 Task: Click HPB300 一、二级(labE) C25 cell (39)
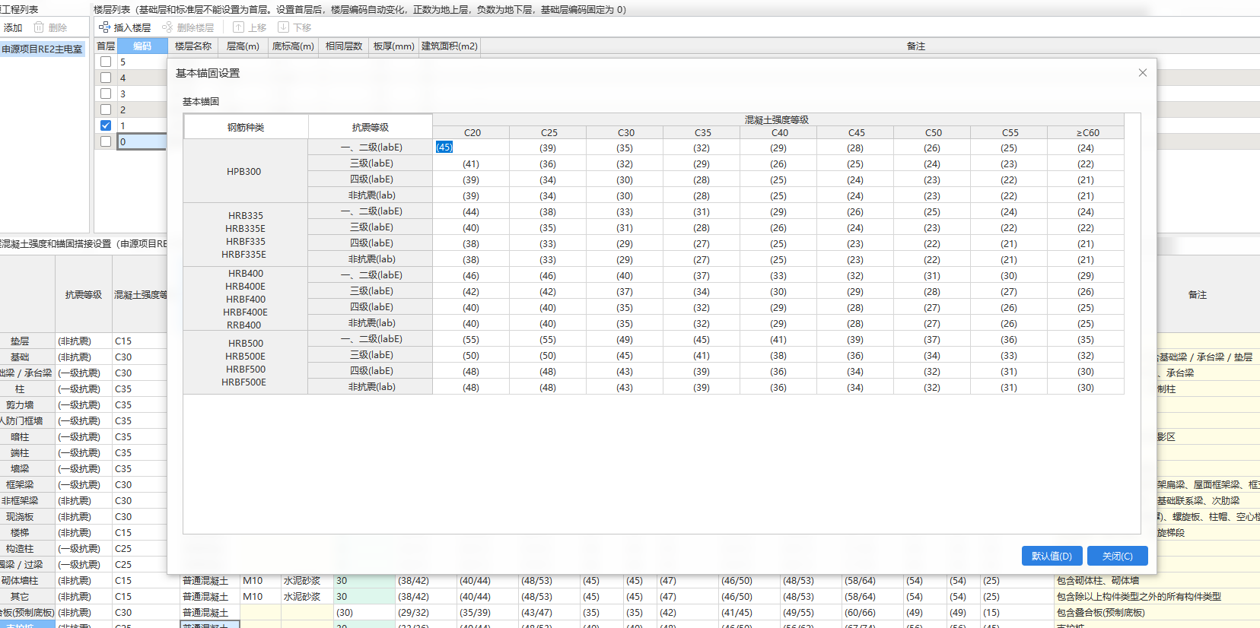548,147
